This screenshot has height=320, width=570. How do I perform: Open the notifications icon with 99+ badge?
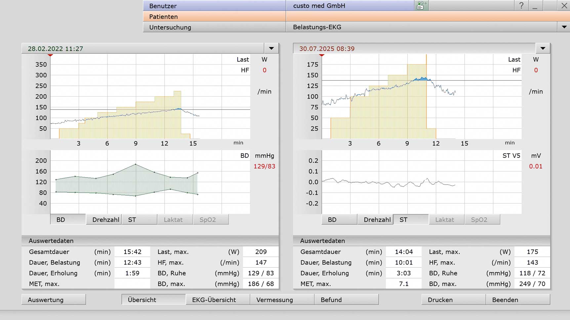coord(422,6)
